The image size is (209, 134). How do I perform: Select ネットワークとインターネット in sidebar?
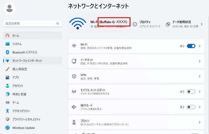click(32, 61)
